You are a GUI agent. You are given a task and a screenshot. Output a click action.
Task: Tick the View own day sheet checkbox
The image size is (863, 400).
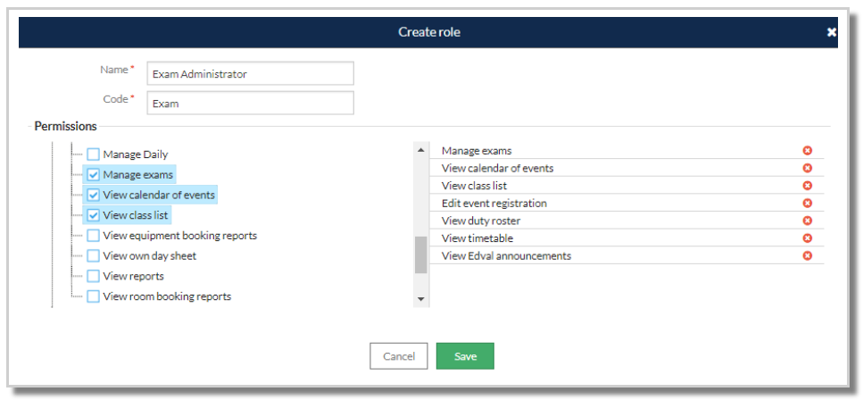tap(93, 256)
